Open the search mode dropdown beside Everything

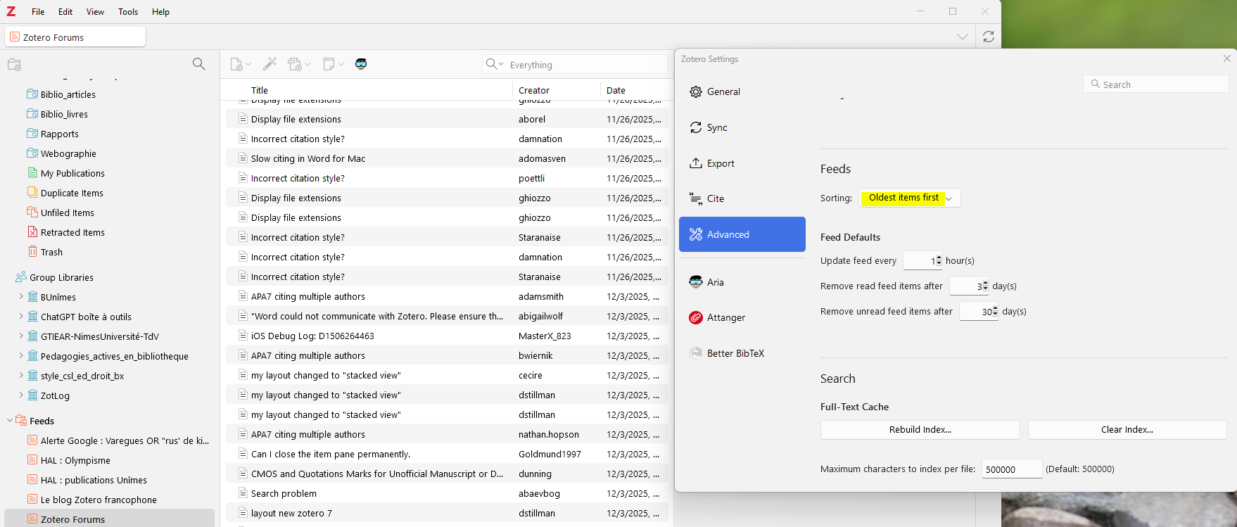coord(494,64)
